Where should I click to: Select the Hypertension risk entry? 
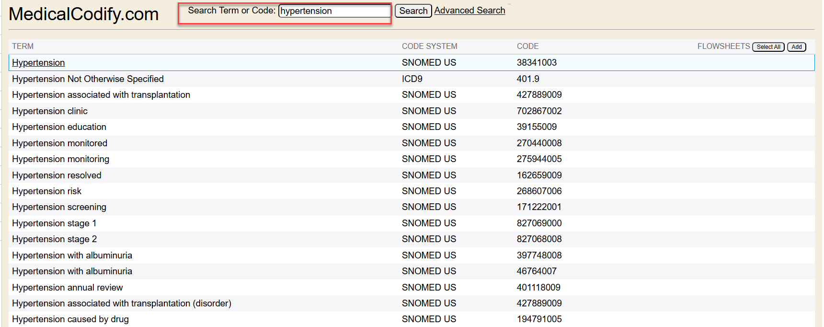pos(46,191)
